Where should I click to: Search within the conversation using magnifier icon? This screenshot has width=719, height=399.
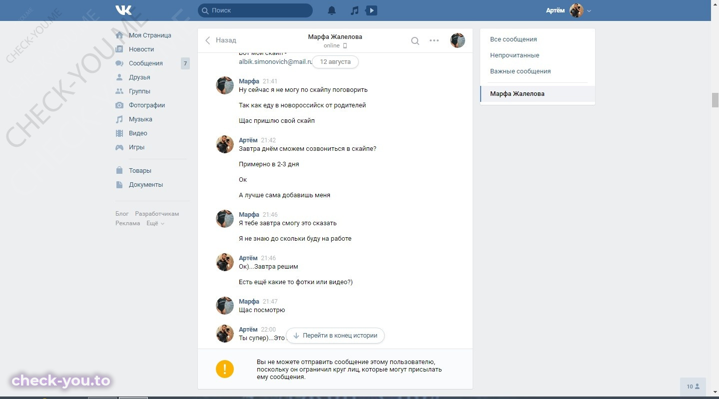(415, 41)
